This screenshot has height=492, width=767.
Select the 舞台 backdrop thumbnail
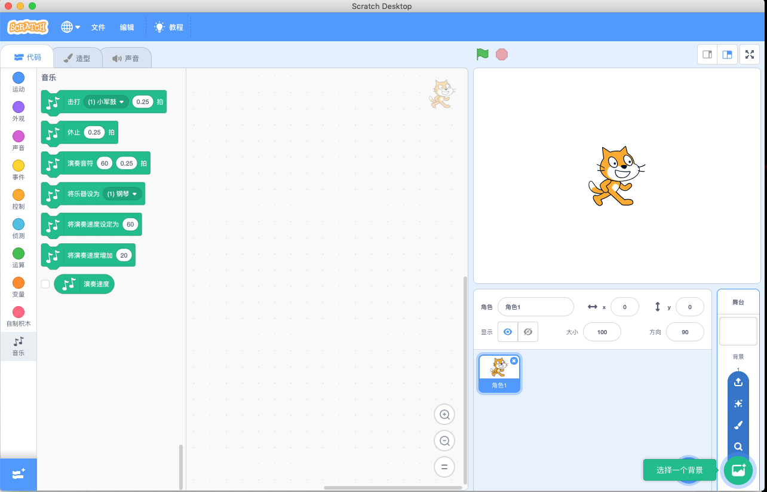[738, 331]
